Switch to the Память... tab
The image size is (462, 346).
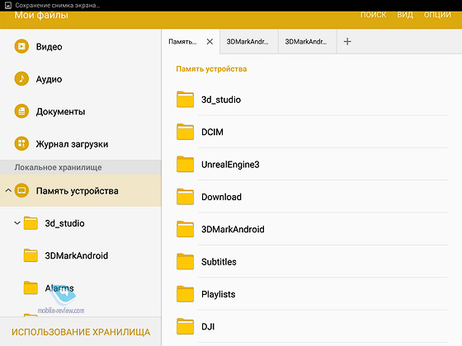(191, 42)
